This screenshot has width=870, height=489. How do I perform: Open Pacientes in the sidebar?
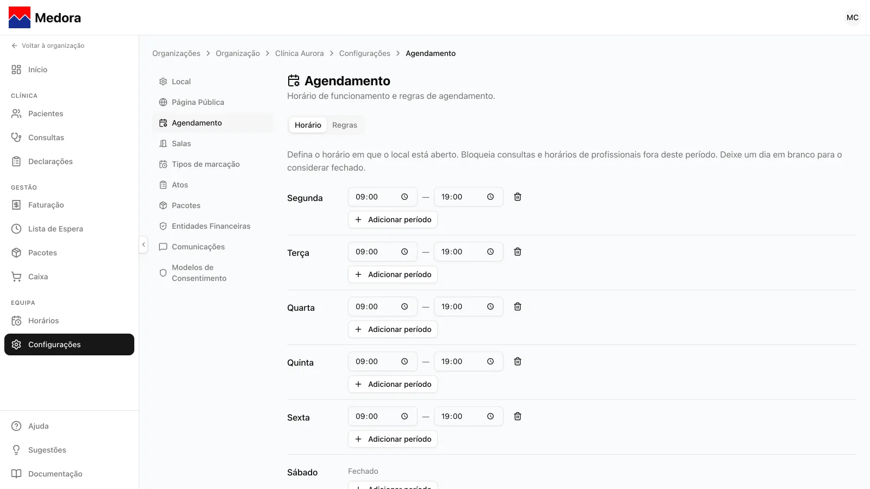(69, 114)
